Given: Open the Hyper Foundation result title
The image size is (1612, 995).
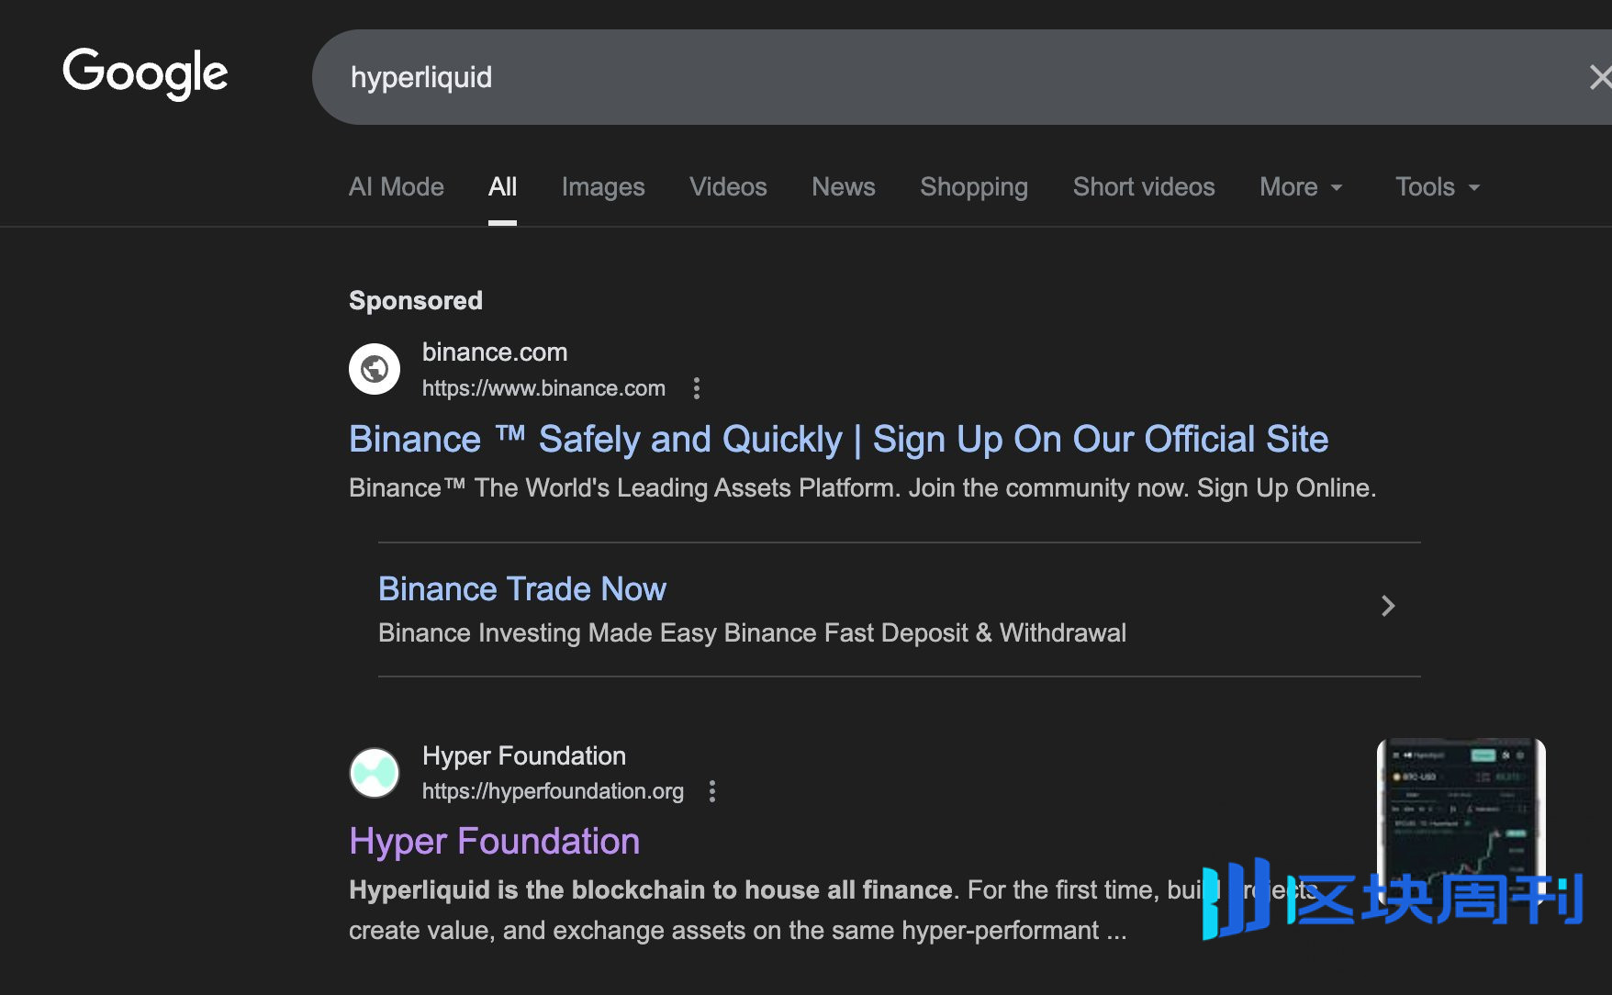Looking at the screenshot, I should [x=494, y=841].
